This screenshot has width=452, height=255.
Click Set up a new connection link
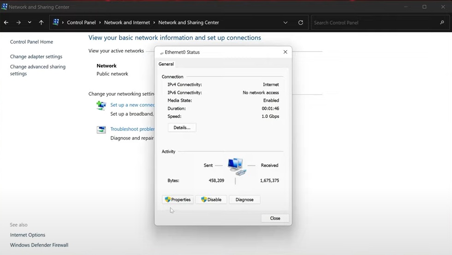[x=132, y=105]
